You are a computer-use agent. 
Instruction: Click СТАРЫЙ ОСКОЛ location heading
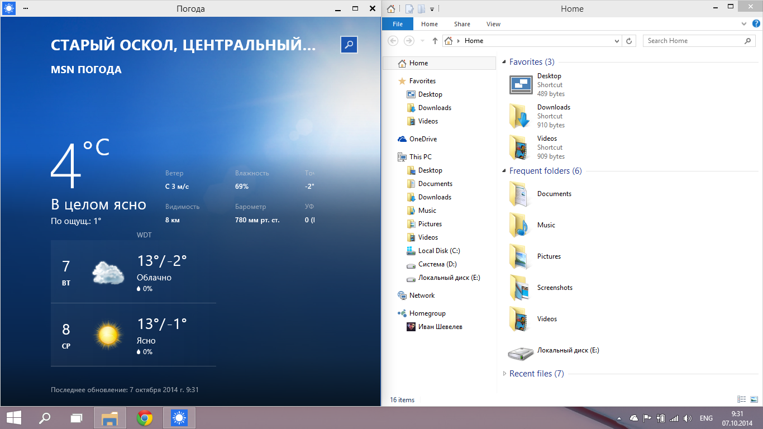[183, 45]
